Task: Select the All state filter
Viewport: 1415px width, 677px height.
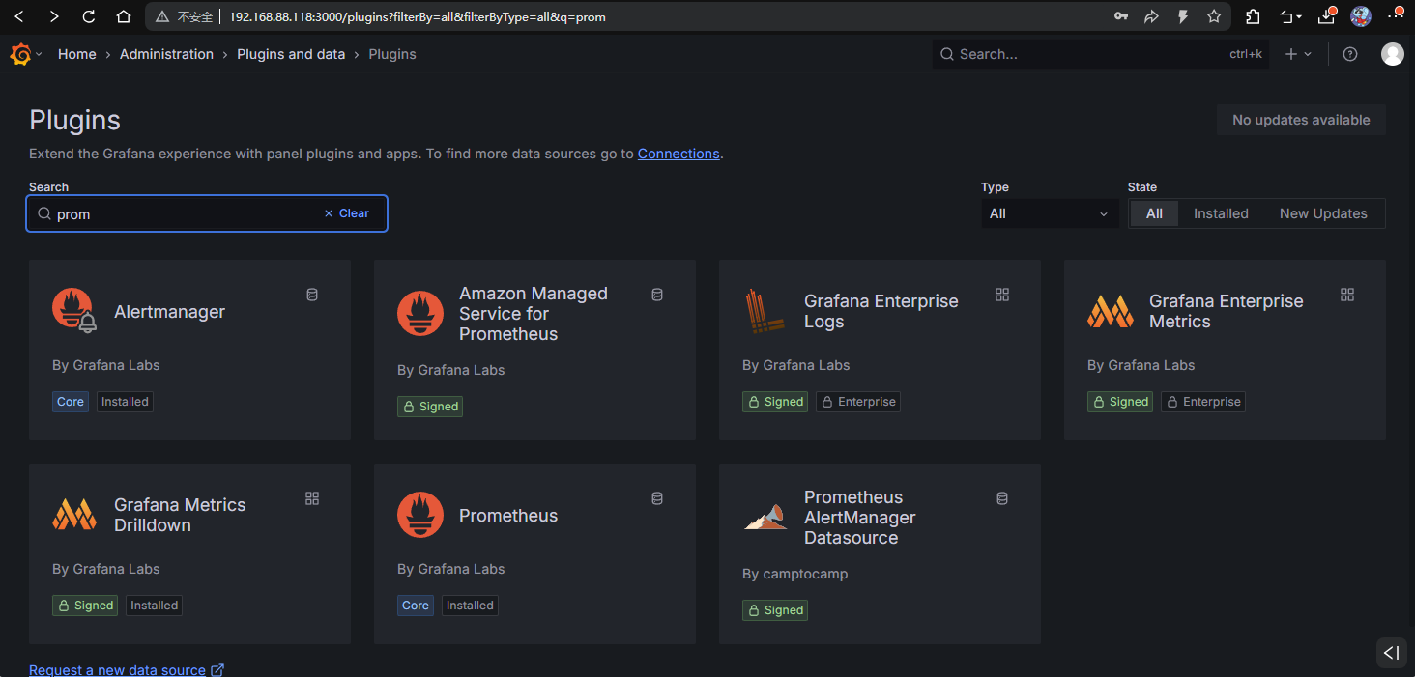Action: point(1154,213)
